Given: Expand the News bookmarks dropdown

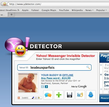Looking at the screenshot, I should (x=89, y=10).
